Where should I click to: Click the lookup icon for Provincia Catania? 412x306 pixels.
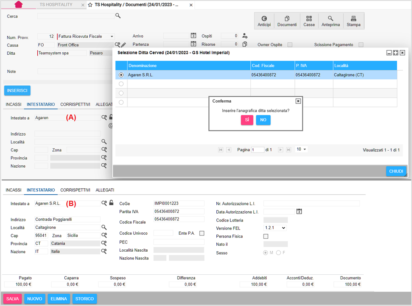coord(104,243)
